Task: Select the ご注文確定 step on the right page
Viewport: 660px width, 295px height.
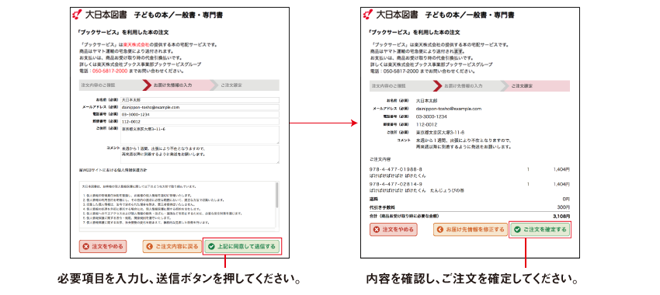Action: pyautogui.click(x=536, y=85)
